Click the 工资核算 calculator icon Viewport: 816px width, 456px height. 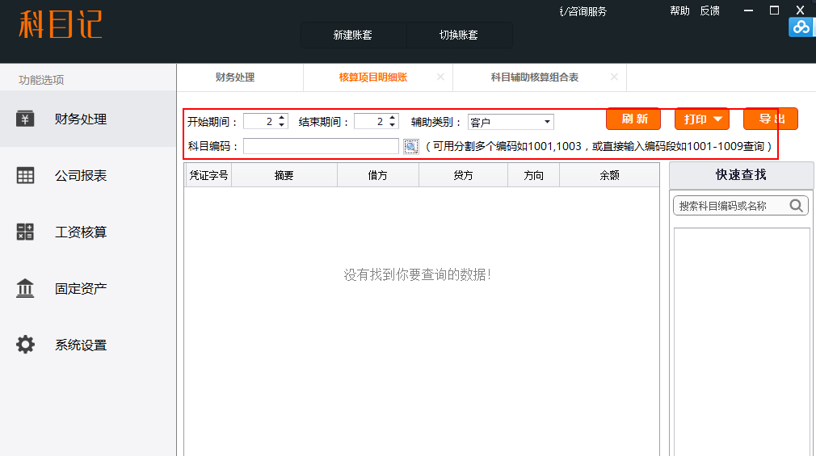pos(25,232)
